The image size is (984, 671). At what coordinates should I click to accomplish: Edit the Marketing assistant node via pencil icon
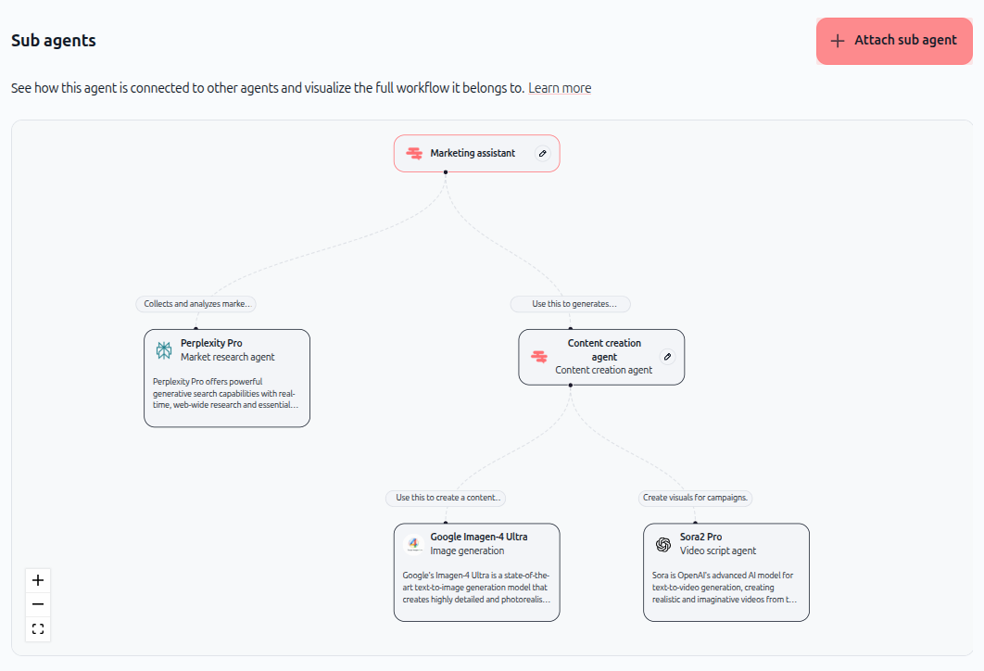tap(543, 153)
